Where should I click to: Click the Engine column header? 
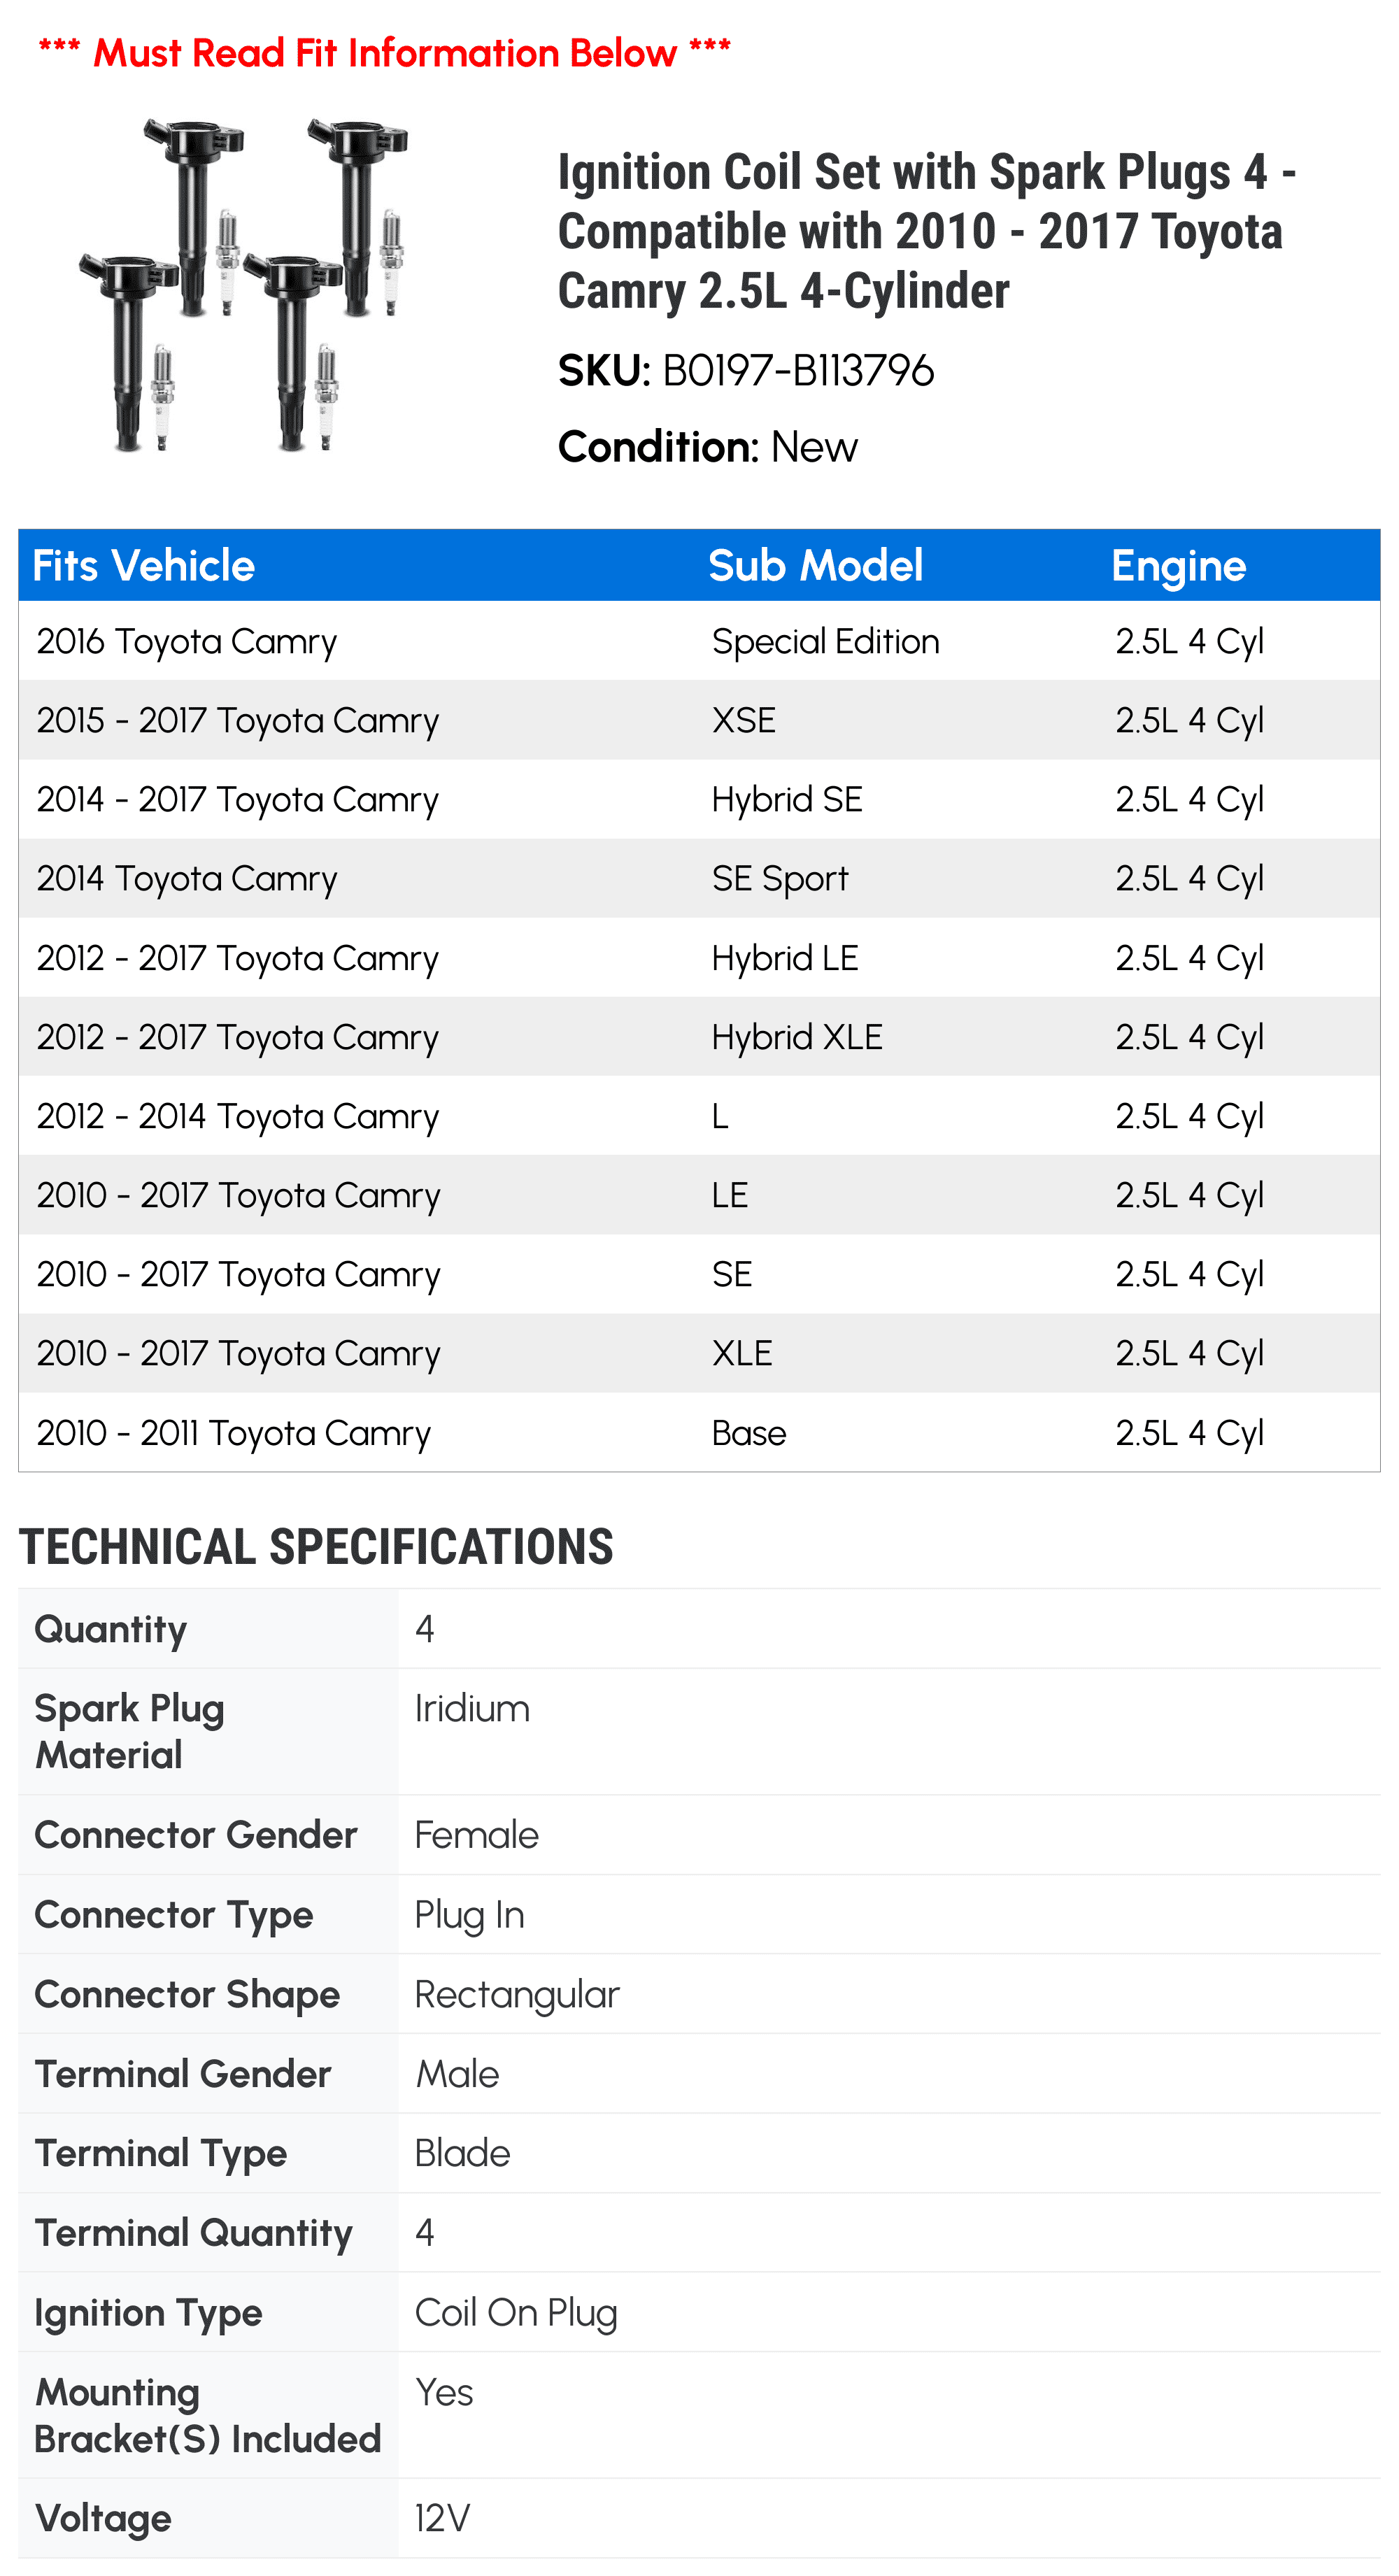tap(1178, 567)
